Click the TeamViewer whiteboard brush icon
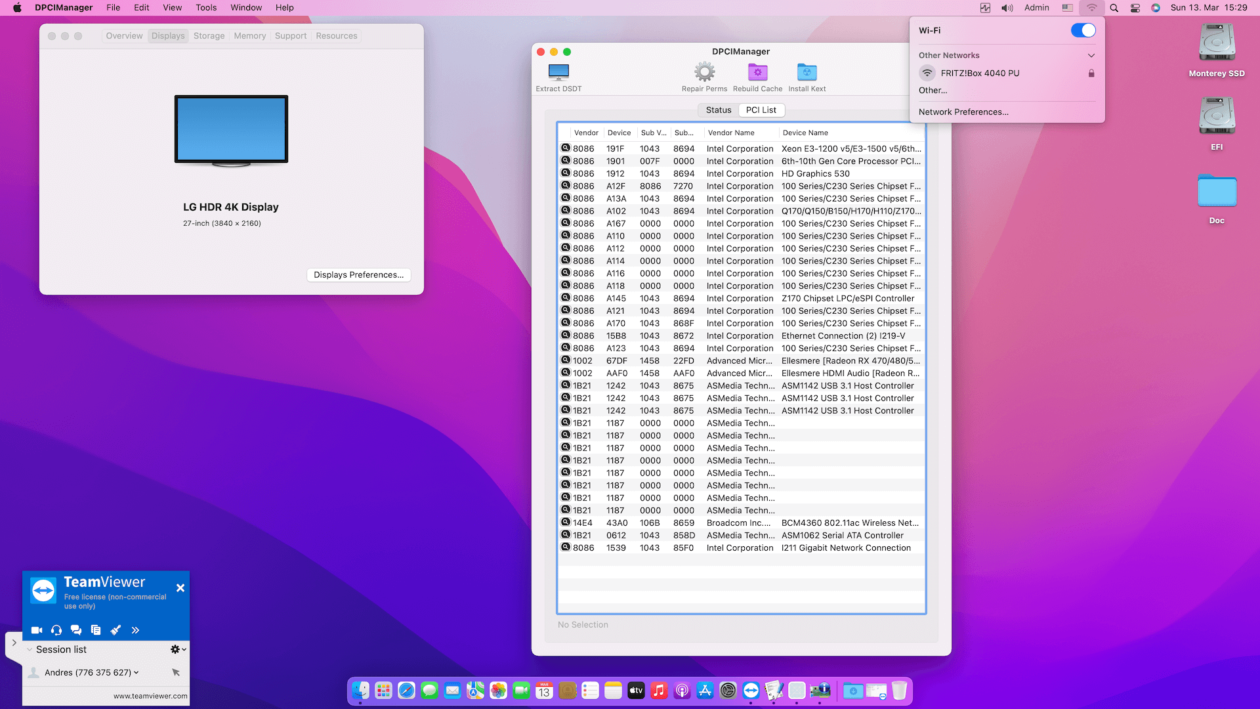This screenshot has height=709, width=1260. [x=115, y=630]
